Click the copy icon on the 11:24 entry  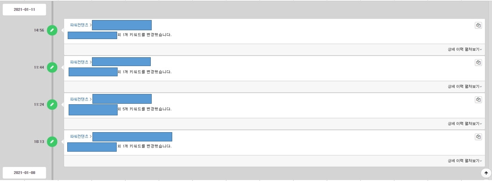(x=478, y=100)
